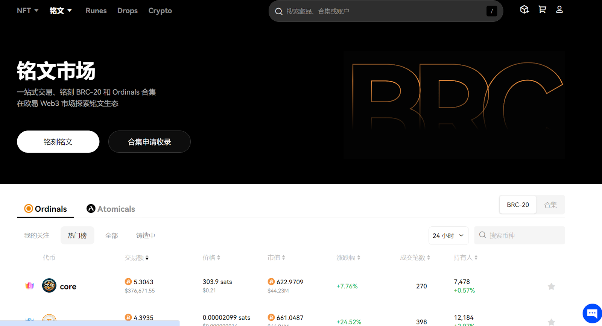Click core's +7.76% change value
The height and width of the screenshot is (326, 602).
(347, 286)
